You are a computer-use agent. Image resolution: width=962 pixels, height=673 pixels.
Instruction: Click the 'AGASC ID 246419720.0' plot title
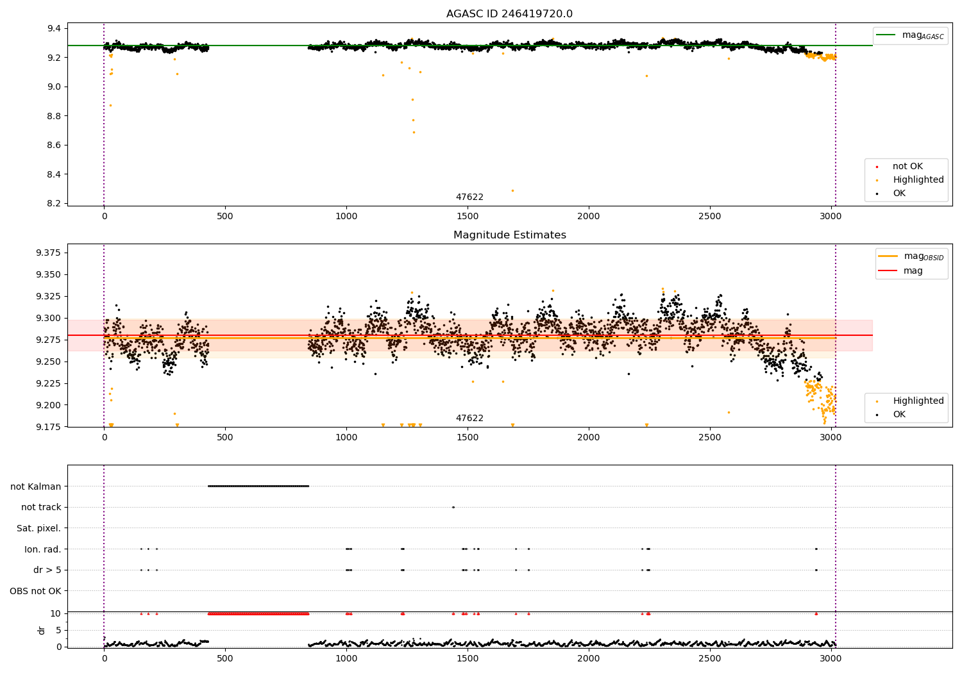pyautogui.click(x=509, y=14)
